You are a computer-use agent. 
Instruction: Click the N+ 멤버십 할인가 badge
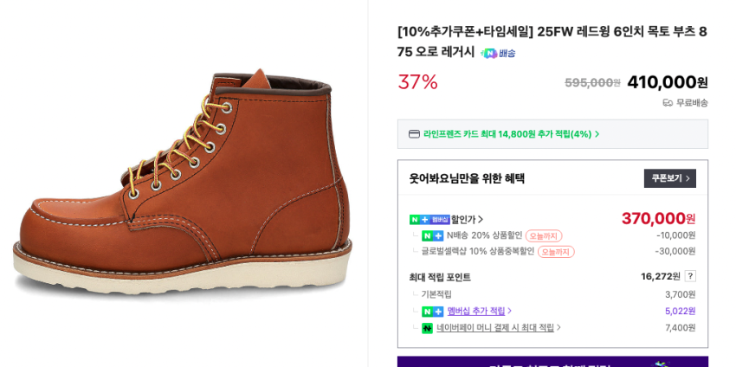click(x=429, y=220)
